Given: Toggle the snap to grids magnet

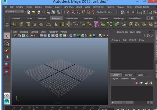Looking at the screenshot, I should tap(68, 12).
